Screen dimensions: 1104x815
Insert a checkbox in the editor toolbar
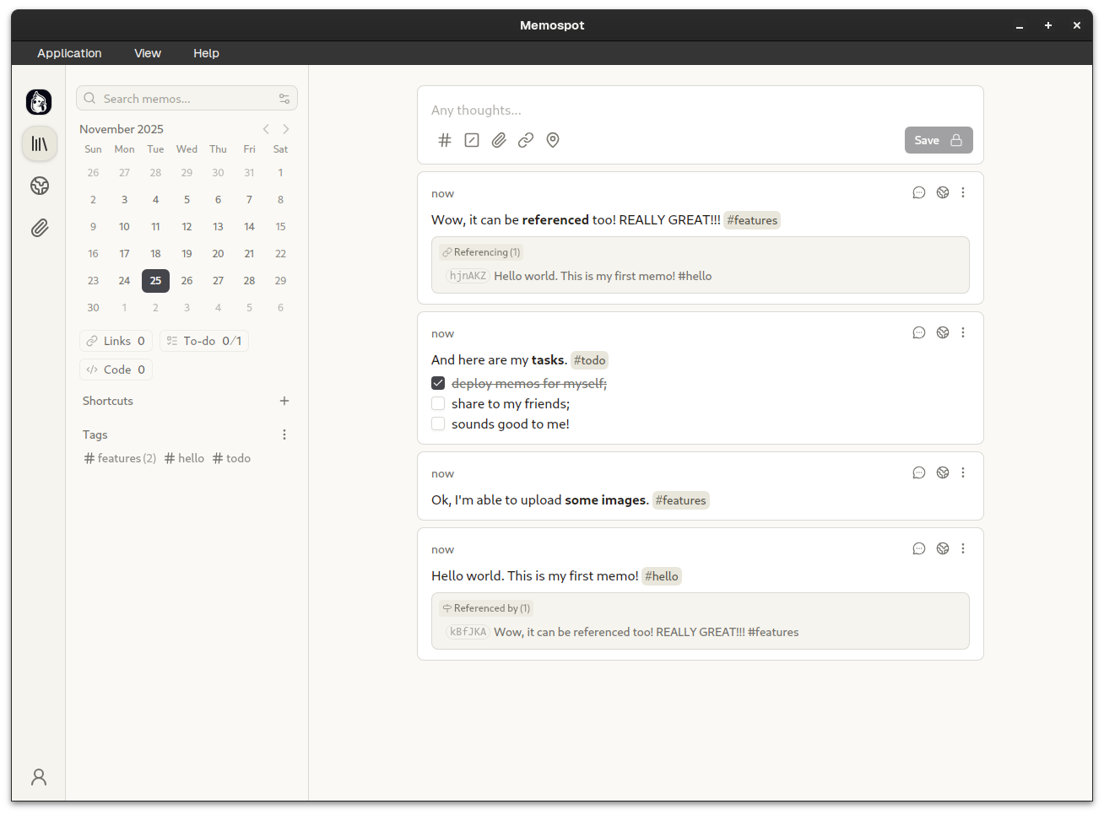pyautogui.click(x=472, y=140)
